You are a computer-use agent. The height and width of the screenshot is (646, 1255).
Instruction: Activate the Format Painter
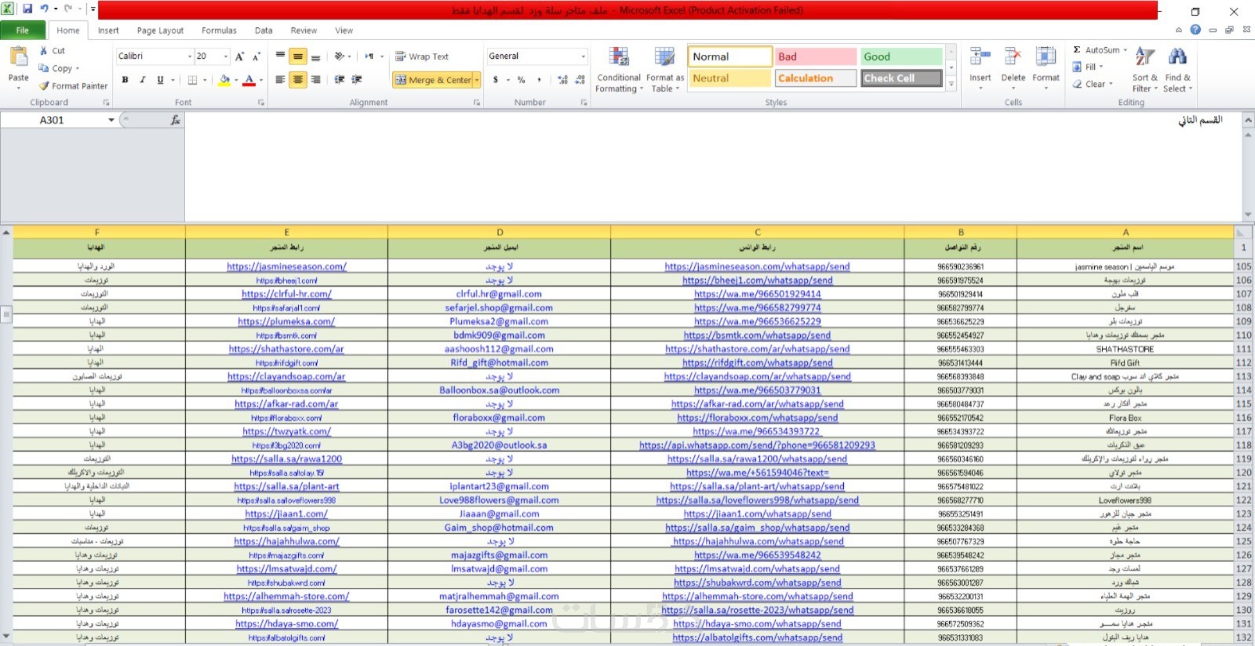click(73, 86)
